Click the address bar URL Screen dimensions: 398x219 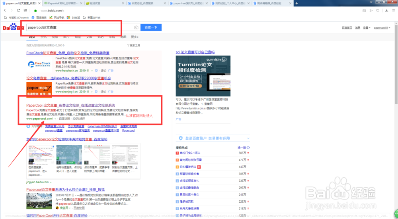[x=53, y=11]
